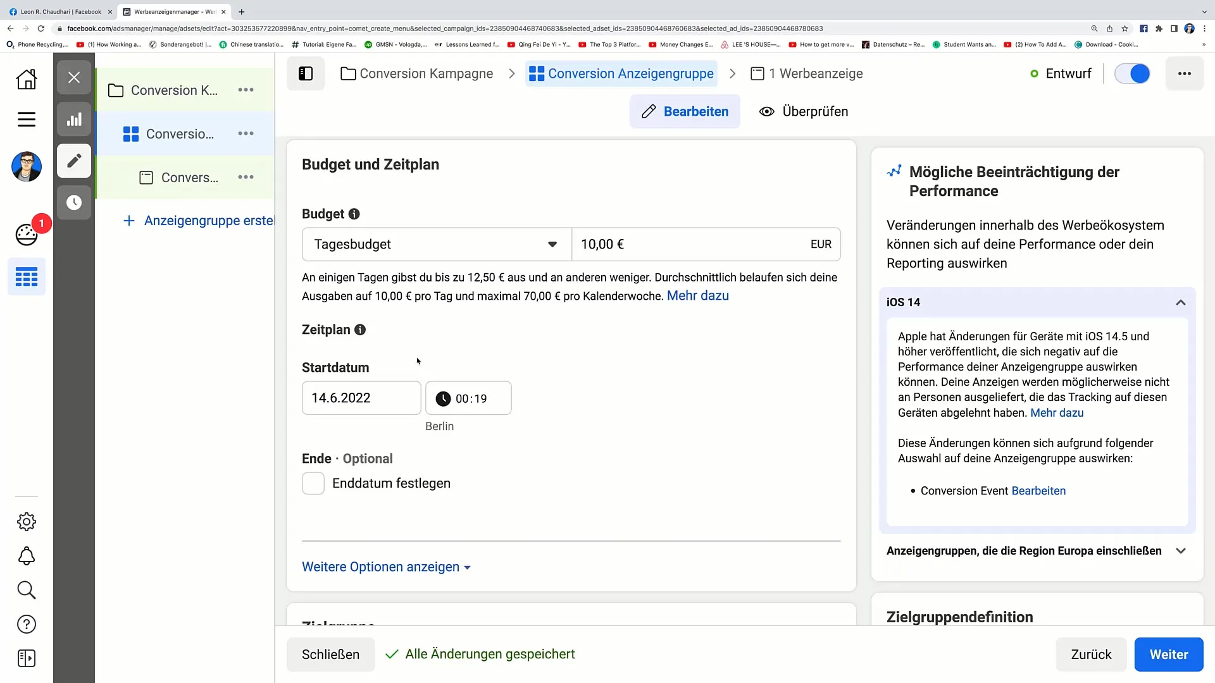Screen dimensions: 1215x683
Task: Select the pencil edit icon in dark toolbar
Action: click(74, 161)
